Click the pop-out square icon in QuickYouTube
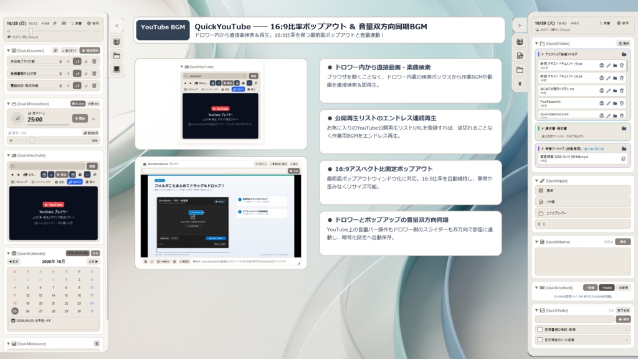638x359 pixels. click(x=87, y=175)
